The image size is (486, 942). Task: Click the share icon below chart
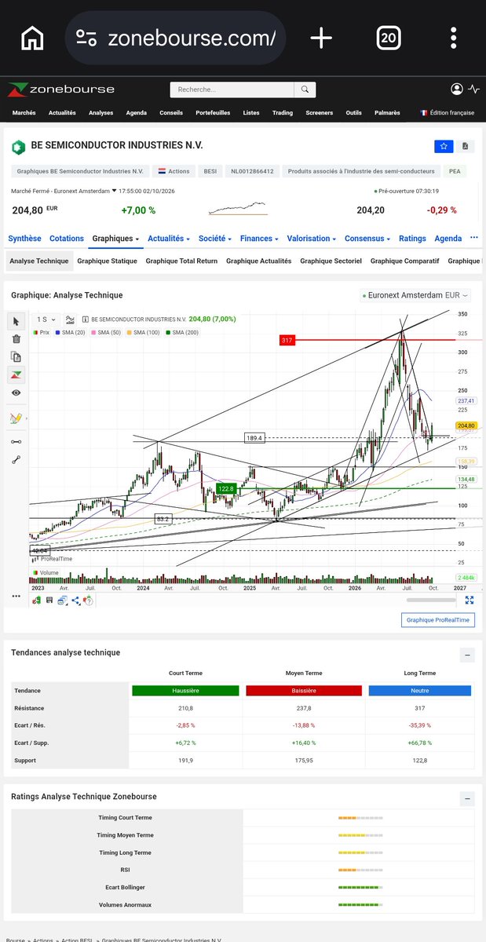pos(76,601)
